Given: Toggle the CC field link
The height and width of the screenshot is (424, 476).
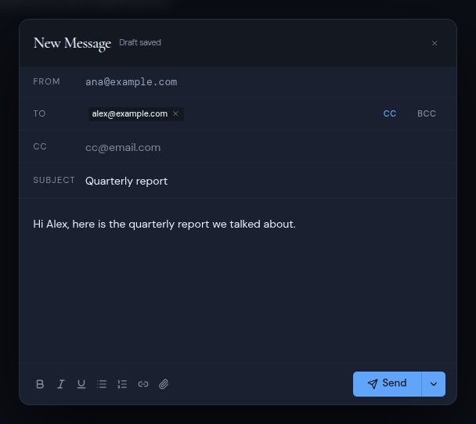Looking at the screenshot, I should [389, 113].
